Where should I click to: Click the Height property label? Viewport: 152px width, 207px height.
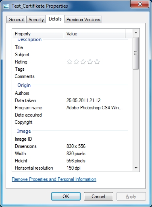[21, 161]
